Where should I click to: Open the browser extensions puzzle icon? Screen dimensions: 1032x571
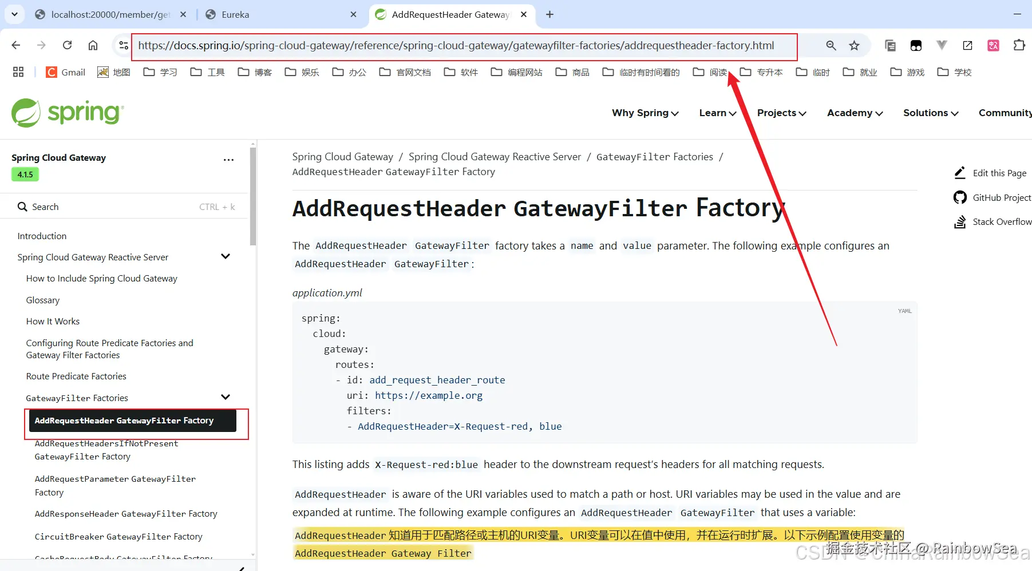(x=1019, y=45)
